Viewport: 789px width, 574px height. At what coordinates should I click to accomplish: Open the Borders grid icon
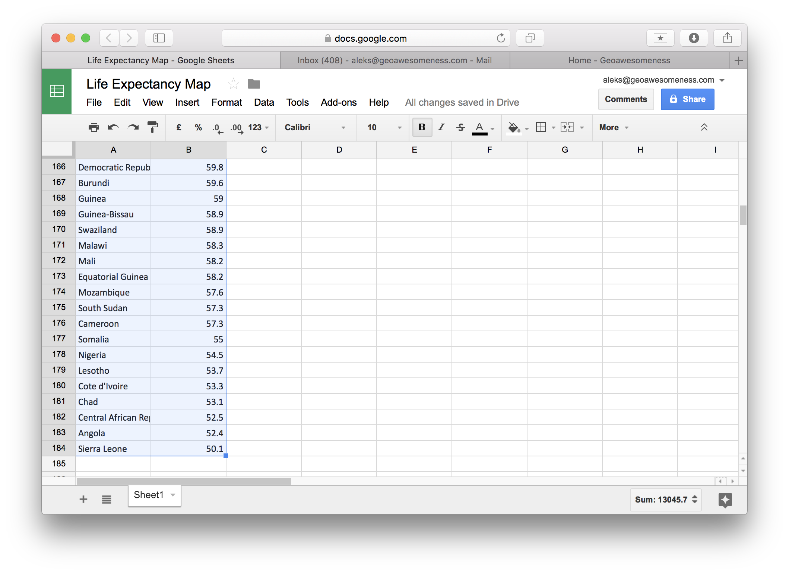pyautogui.click(x=541, y=127)
